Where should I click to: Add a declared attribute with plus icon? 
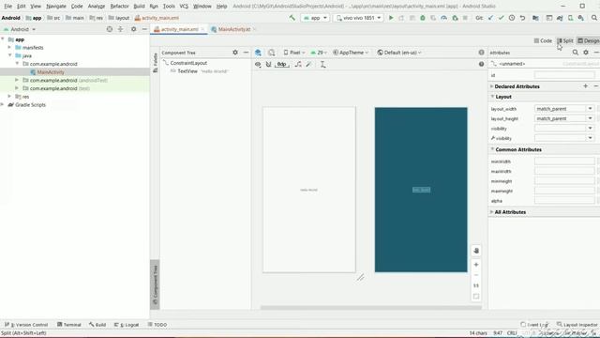pos(585,86)
